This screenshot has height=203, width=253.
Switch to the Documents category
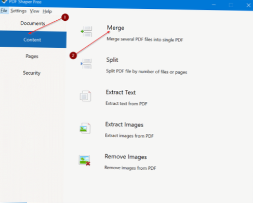[33, 23]
